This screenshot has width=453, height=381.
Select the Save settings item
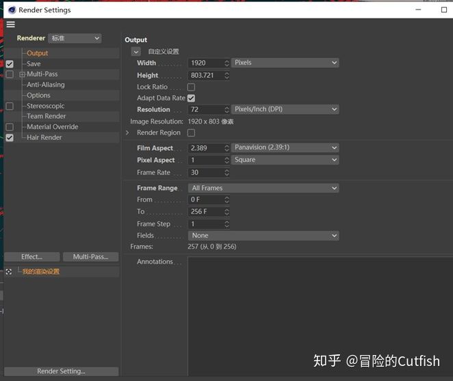(x=34, y=63)
